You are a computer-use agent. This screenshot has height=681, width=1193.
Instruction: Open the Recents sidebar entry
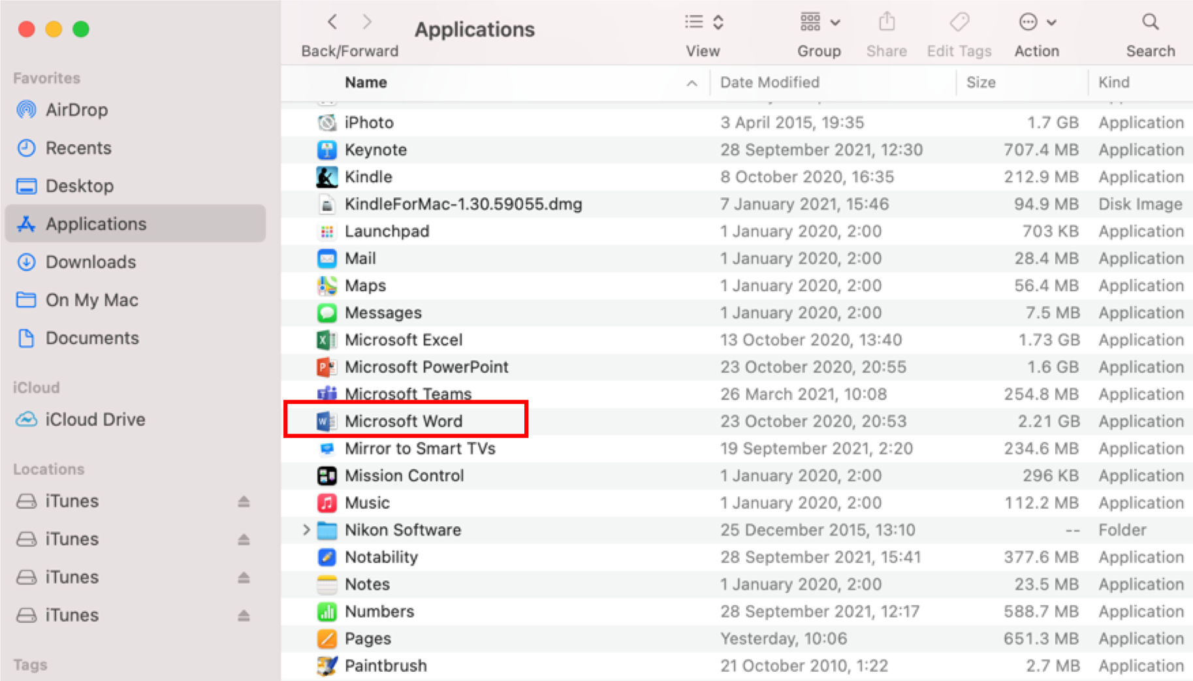click(x=78, y=148)
